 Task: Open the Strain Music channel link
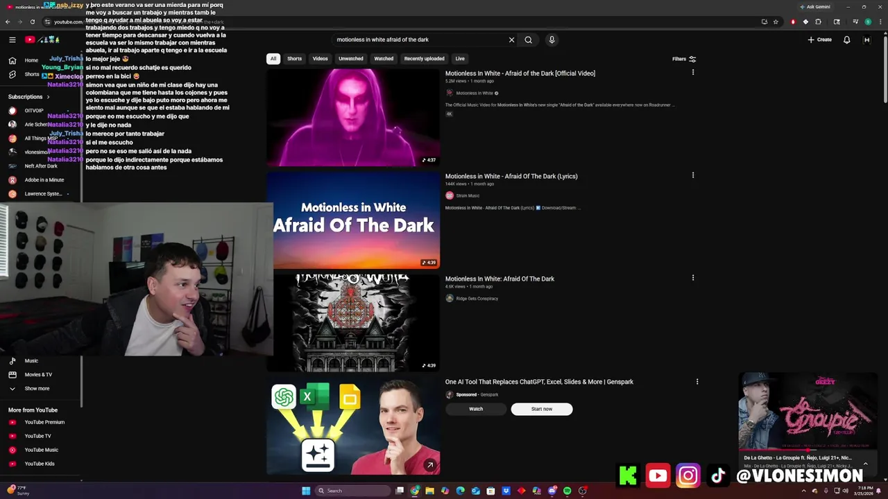pyautogui.click(x=468, y=195)
